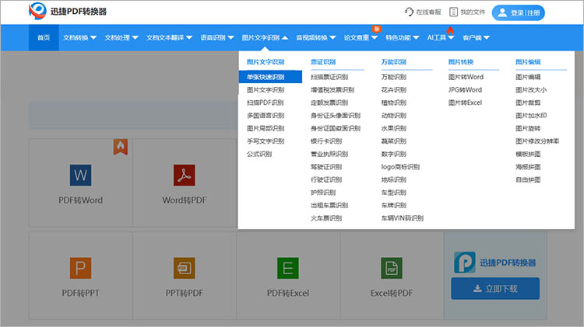Viewport: 584px width, 327px height.
Task: Open 增值税发票识别 link
Action: (x=332, y=90)
